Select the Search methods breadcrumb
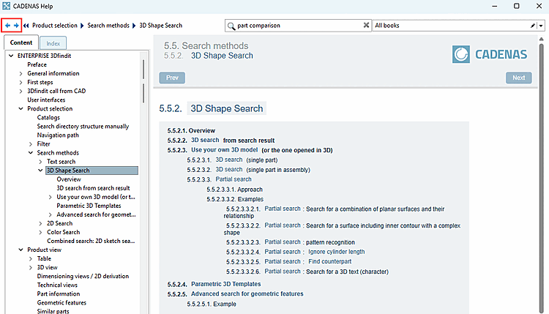The height and width of the screenshot is (314, 549). 108,25
